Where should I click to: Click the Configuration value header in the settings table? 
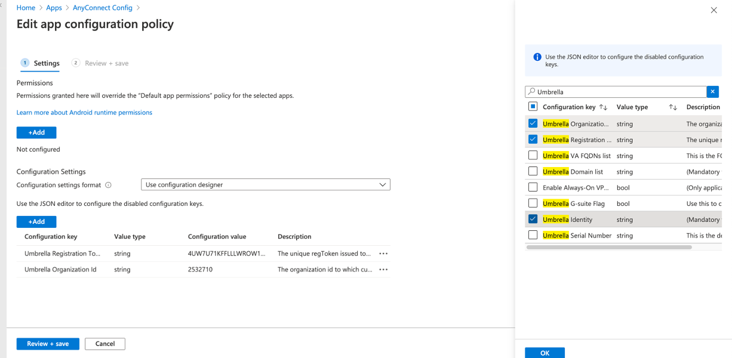click(217, 237)
